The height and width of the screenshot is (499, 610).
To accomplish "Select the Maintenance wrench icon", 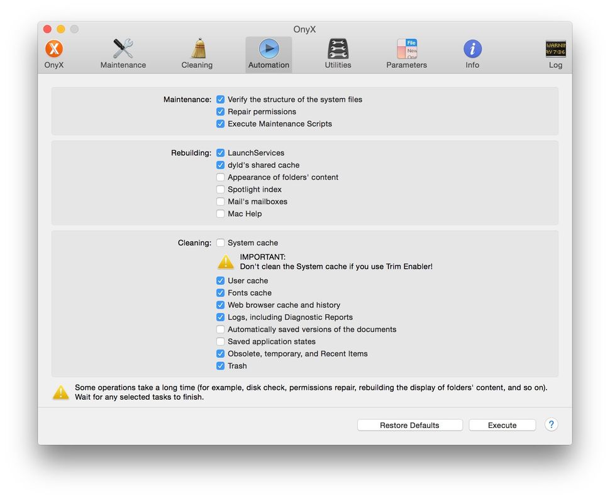I will click(x=123, y=49).
